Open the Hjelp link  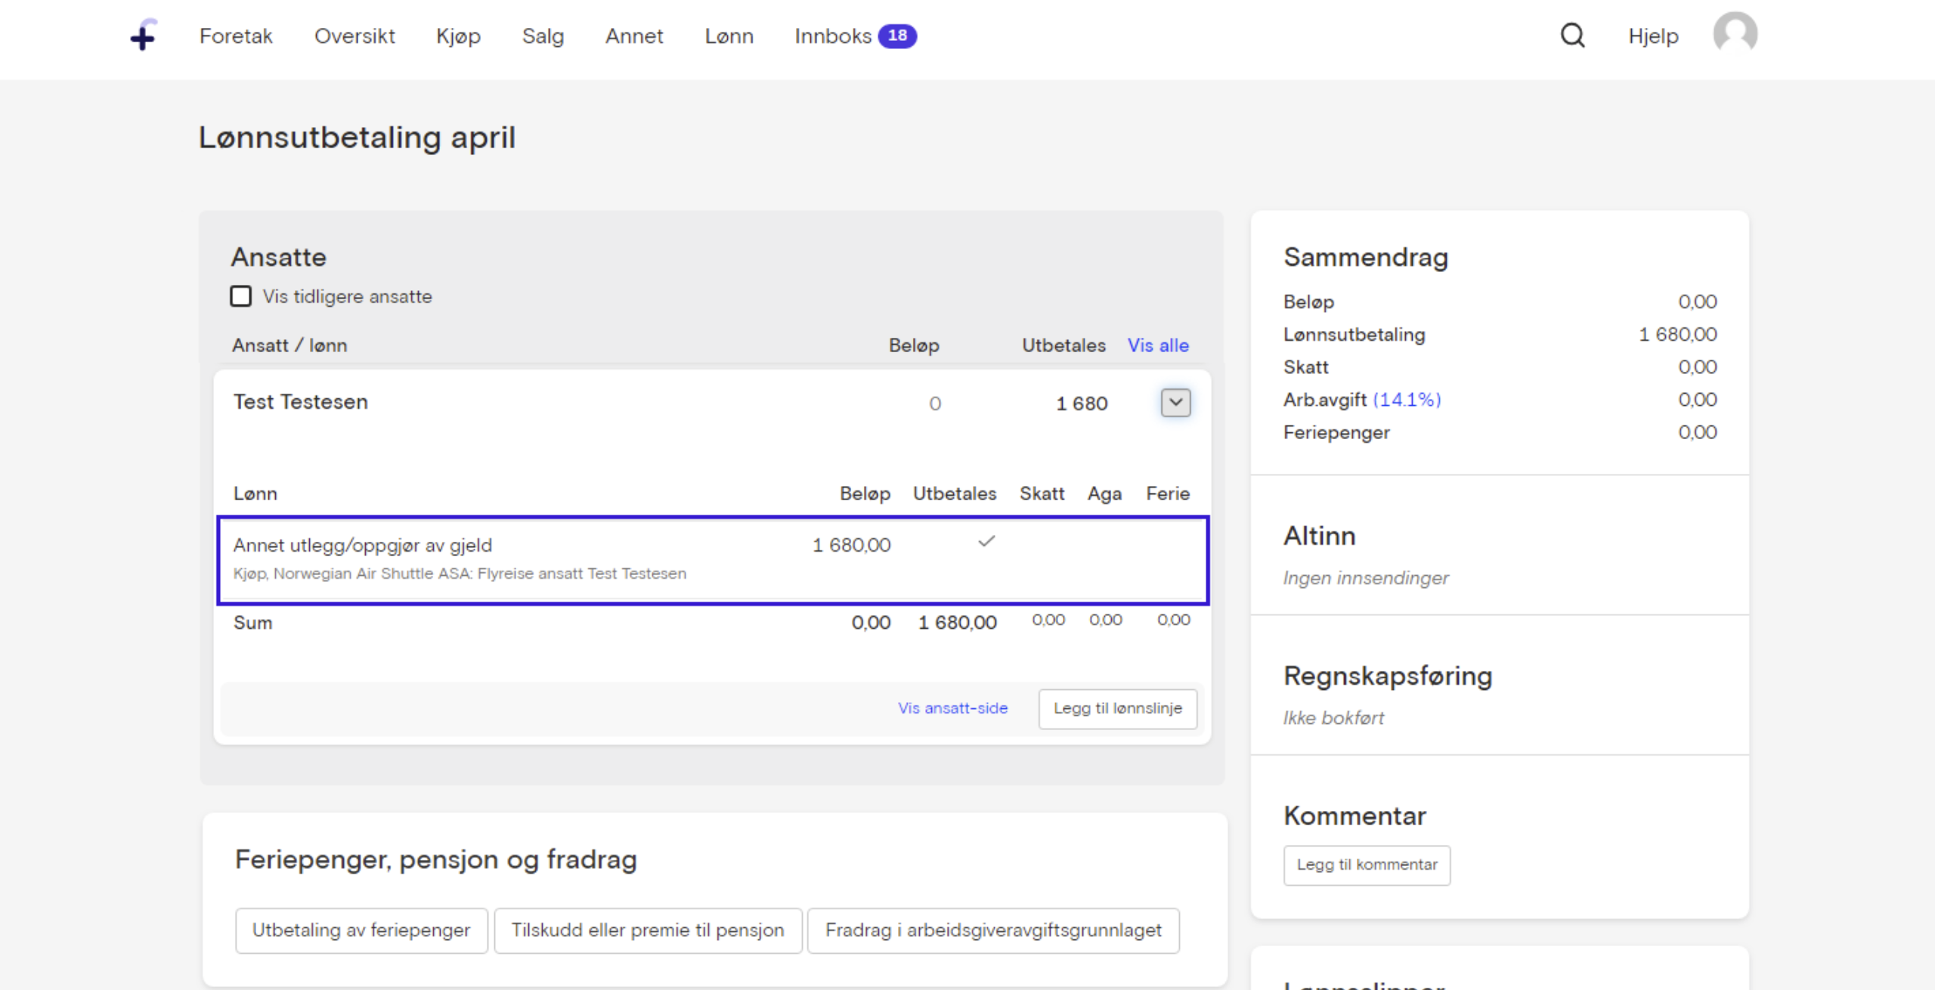[1653, 36]
